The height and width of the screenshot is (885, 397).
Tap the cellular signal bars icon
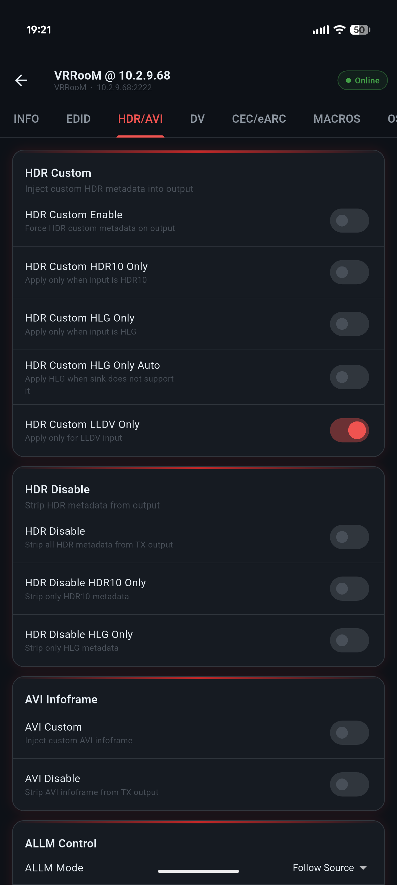(320, 30)
